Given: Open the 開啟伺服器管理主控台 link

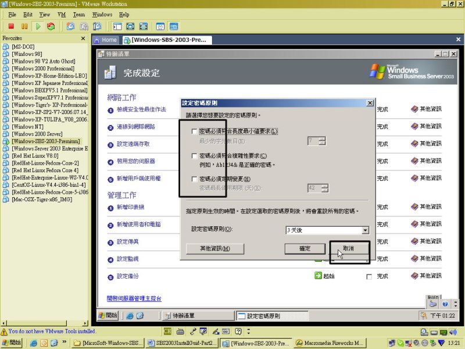Looking at the screenshot, I should (134, 298).
